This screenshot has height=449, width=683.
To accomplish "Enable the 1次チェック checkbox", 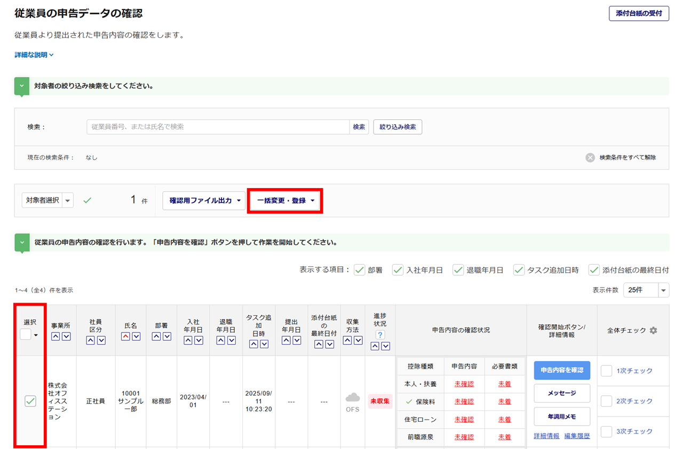I will coord(606,371).
